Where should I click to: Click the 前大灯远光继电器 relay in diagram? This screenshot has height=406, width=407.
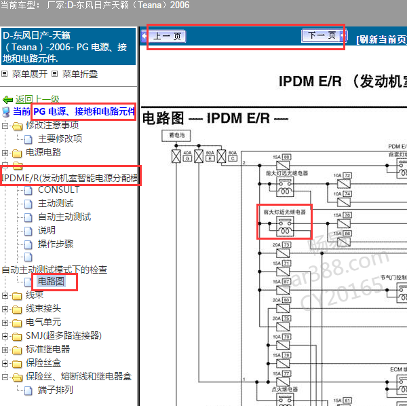point(285,187)
